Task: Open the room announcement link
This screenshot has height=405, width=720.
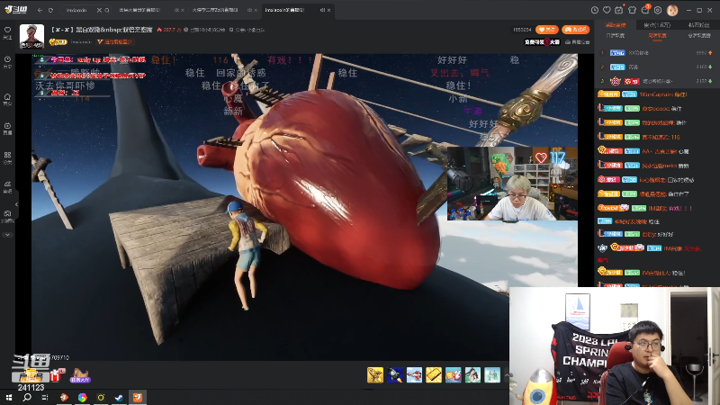Action: coord(578,41)
